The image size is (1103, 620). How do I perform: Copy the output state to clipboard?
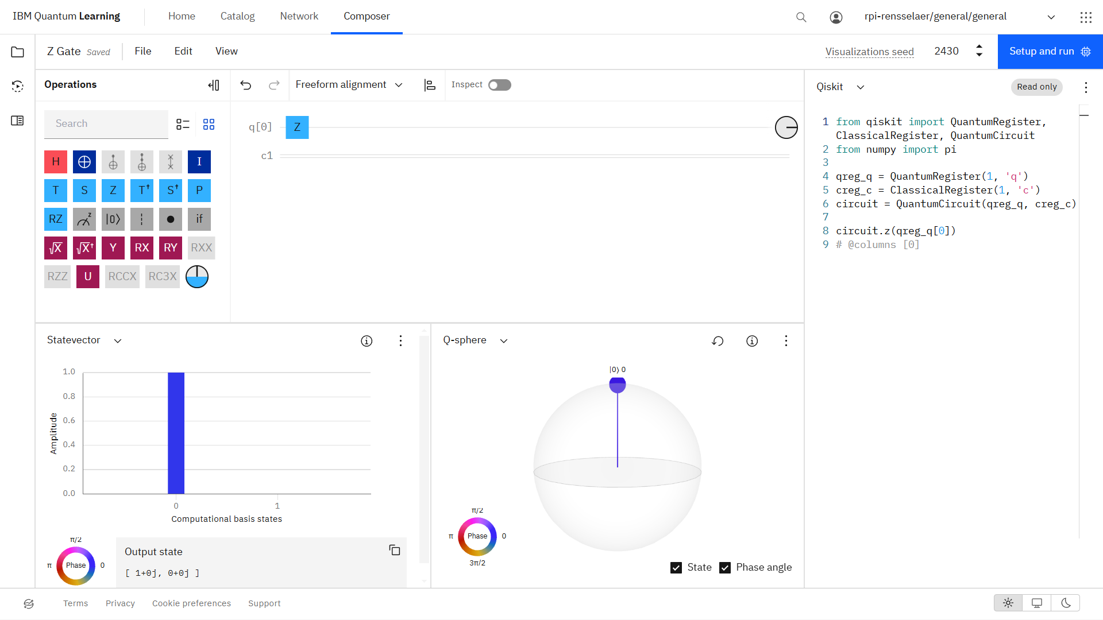tap(395, 550)
